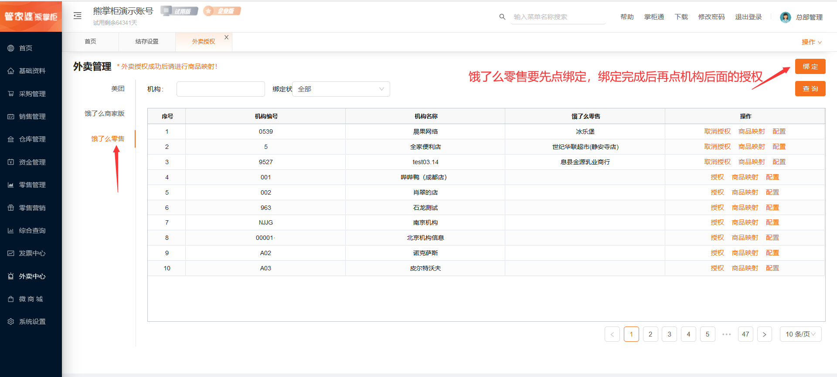Click 授权 for 哔哔鸭（成都店）
The image size is (837, 377).
coord(717,177)
